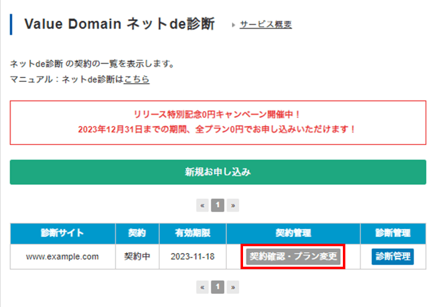The height and width of the screenshot is (307, 434).
Task: Click the 診断サイト column header
Action: 63,233
